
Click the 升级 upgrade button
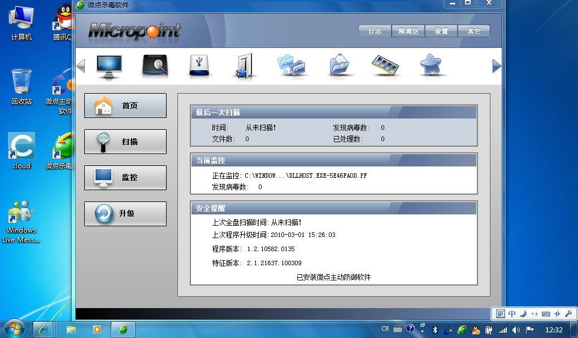(x=125, y=214)
